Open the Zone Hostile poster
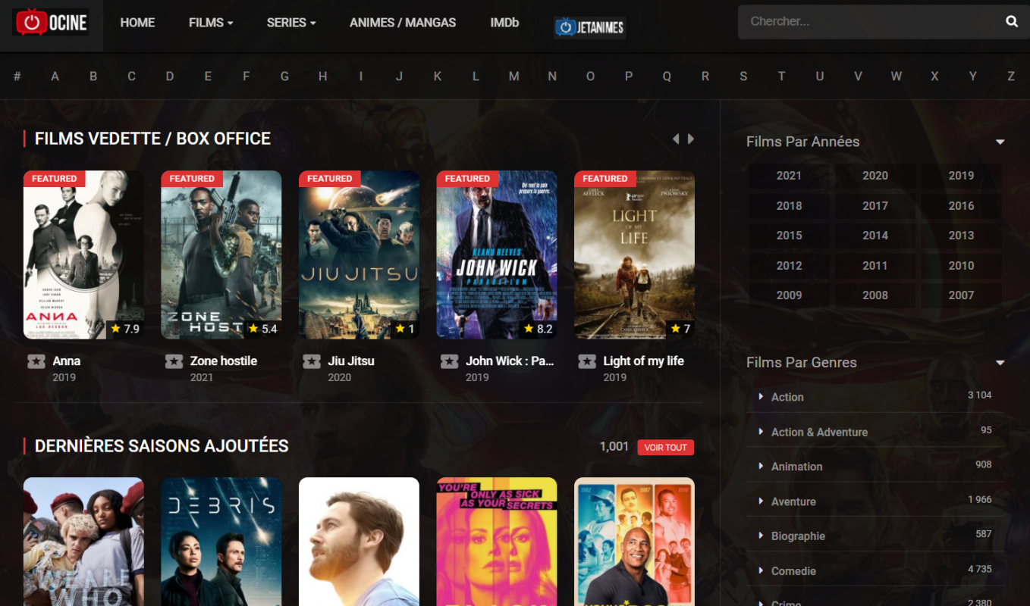1030x606 pixels. pos(221,255)
